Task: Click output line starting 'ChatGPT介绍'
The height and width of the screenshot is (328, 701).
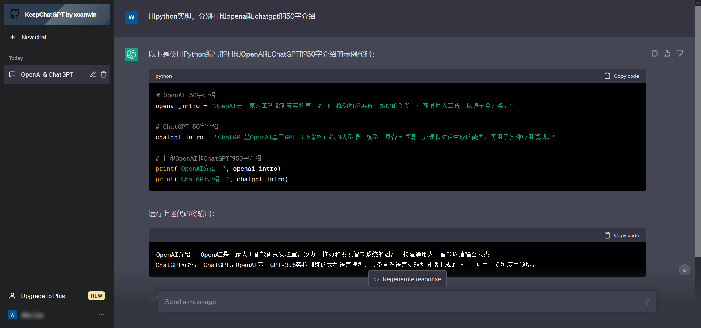Action: (x=346, y=265)
